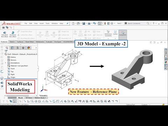
Task: Click the Revolved Boss/Base tool
Action: (13, 34)
